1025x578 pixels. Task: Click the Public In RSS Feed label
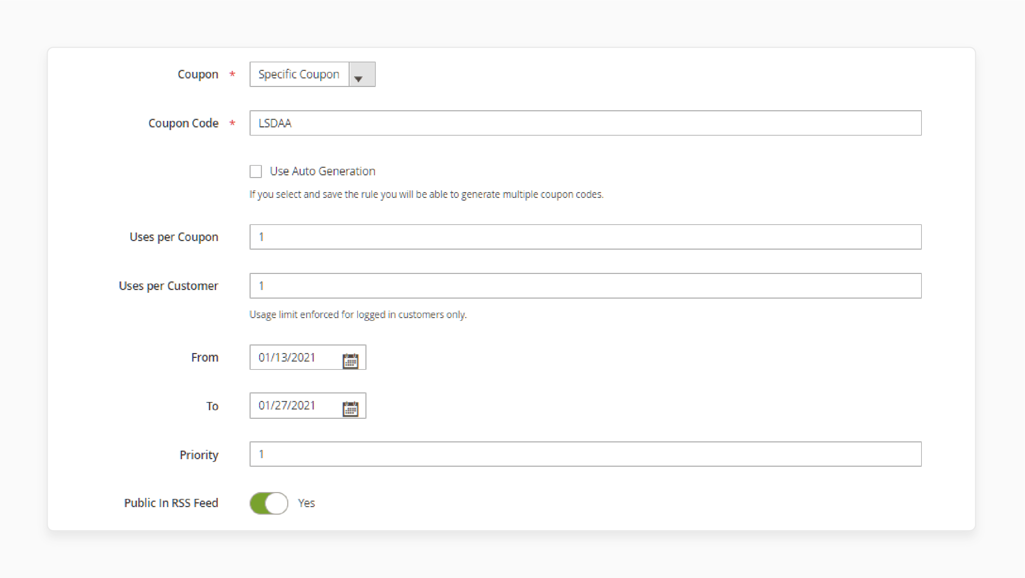pyautogui.click(x=171, y=503)
